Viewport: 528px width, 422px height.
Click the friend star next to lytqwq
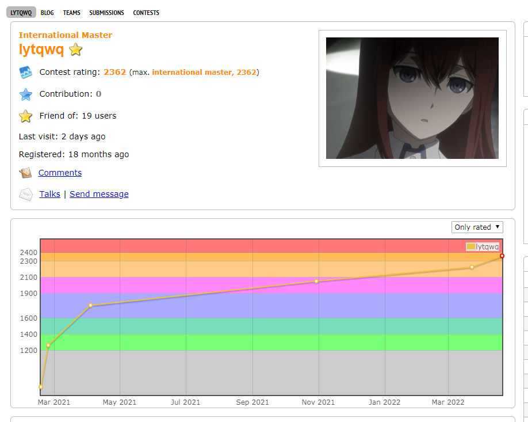(76, 50)
